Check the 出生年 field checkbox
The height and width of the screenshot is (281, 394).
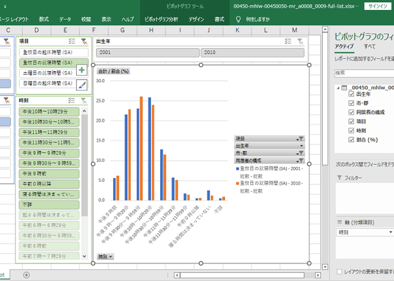tap(351, 94)
